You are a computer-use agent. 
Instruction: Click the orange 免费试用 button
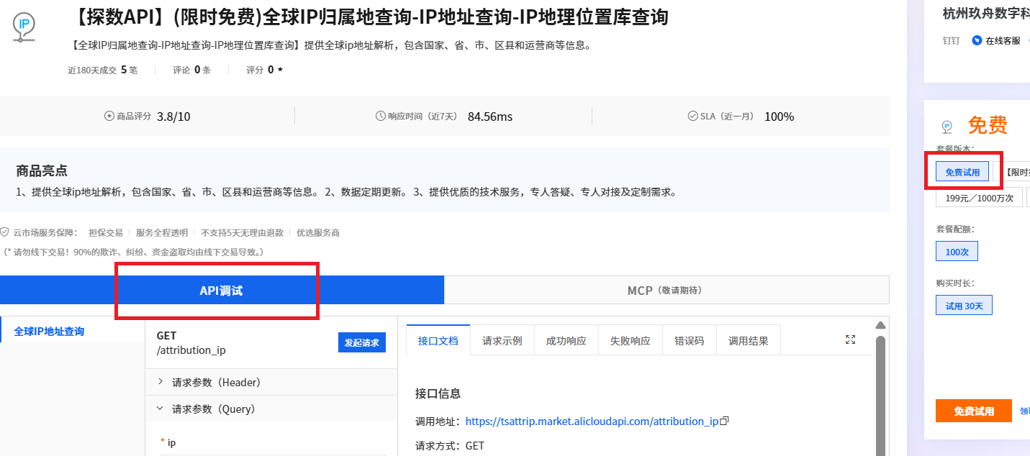pyautogui.click(x=973, y=411)
